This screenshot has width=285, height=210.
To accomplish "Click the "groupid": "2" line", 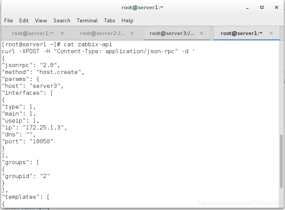I will coord(26,176).
